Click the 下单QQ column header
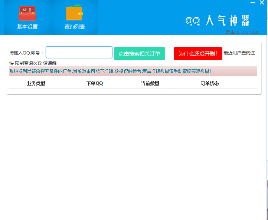 [x=95, y=83]
